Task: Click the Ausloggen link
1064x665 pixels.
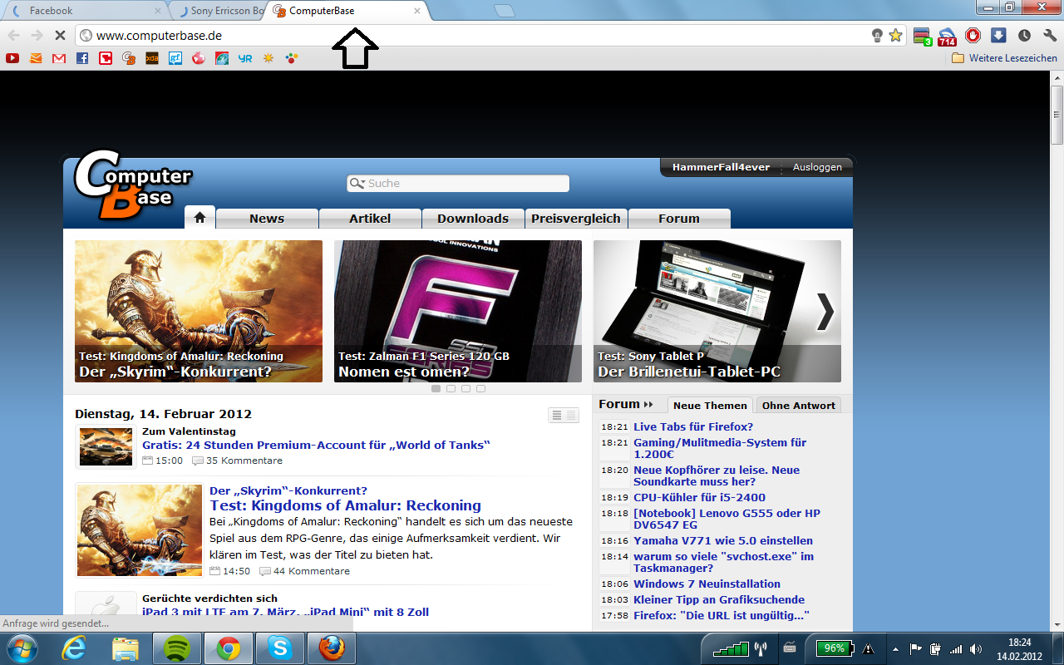Action: point(817,167)
